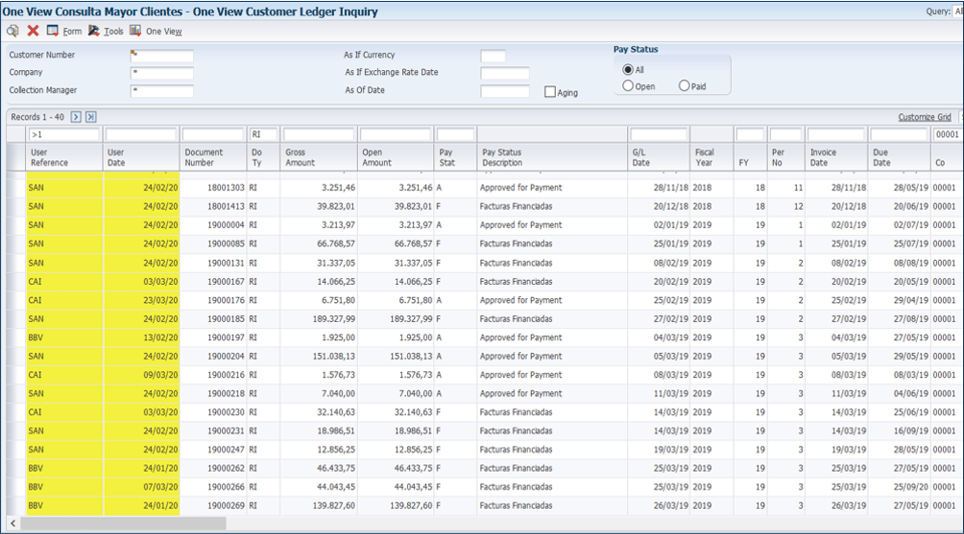Go to next records page arrow
The width and height of the screenshot is (964, 534).
click(76, 117)
